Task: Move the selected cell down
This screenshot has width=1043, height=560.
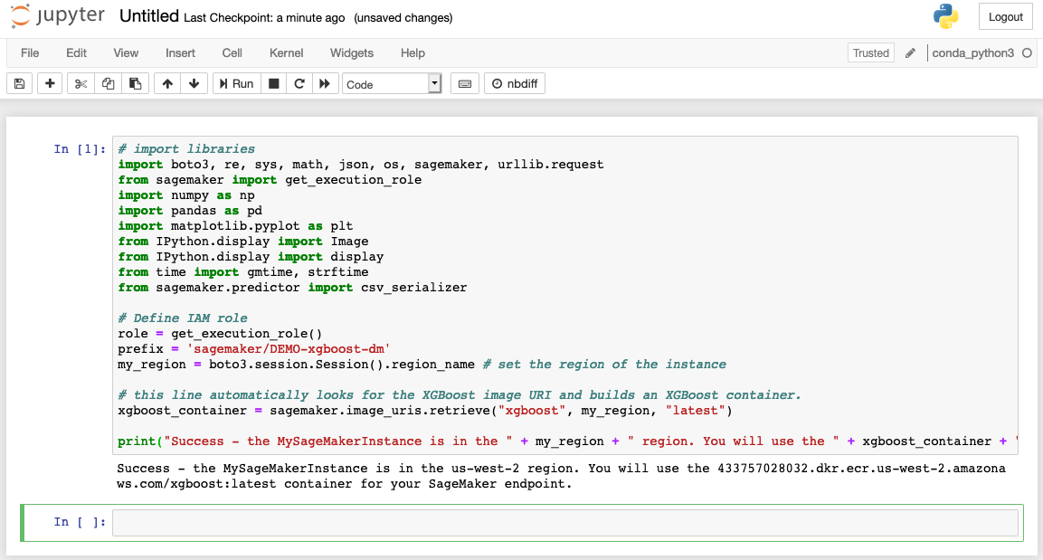Action: (194, 82)
